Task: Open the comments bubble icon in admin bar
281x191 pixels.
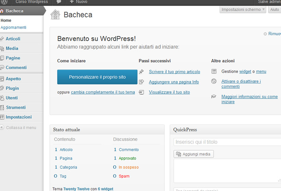Action: coord(59,2)
